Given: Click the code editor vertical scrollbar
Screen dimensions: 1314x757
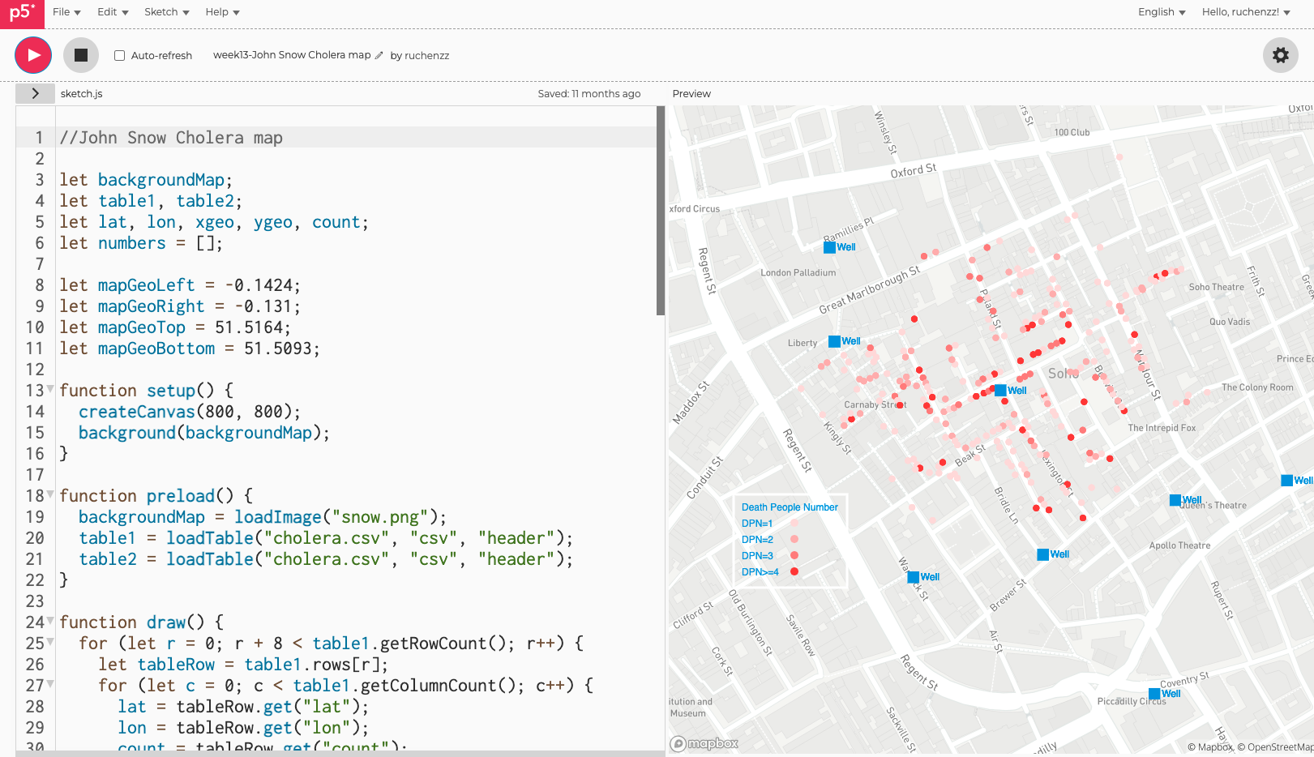Looking at the screenshot, I should coord(661,211).
